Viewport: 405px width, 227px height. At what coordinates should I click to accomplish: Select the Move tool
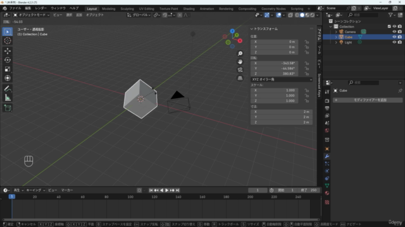8,51
